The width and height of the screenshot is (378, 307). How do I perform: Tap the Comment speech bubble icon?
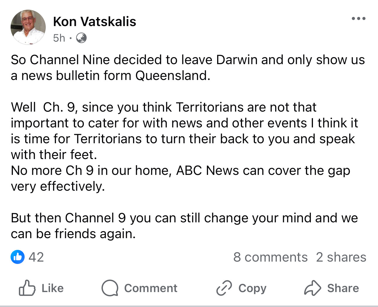110,288
